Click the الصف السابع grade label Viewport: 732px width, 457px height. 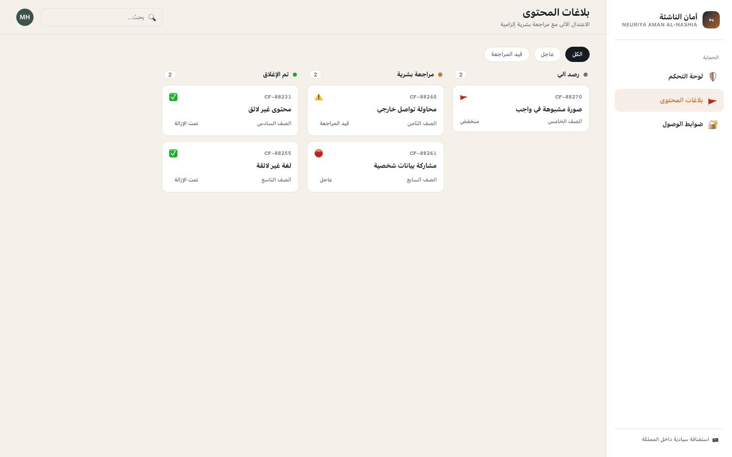[x=421, y=180]
